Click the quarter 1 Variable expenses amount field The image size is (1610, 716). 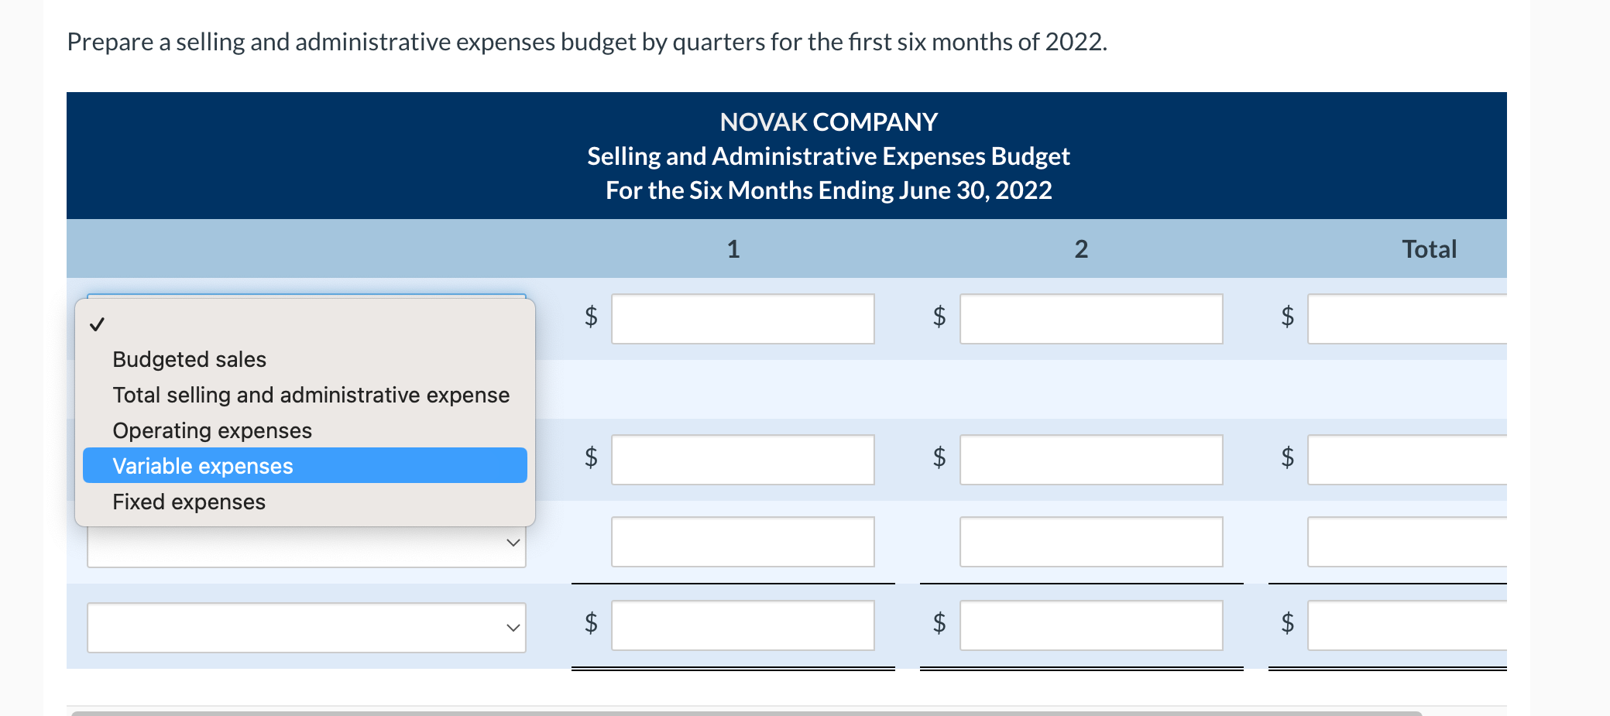click(742, 459)
